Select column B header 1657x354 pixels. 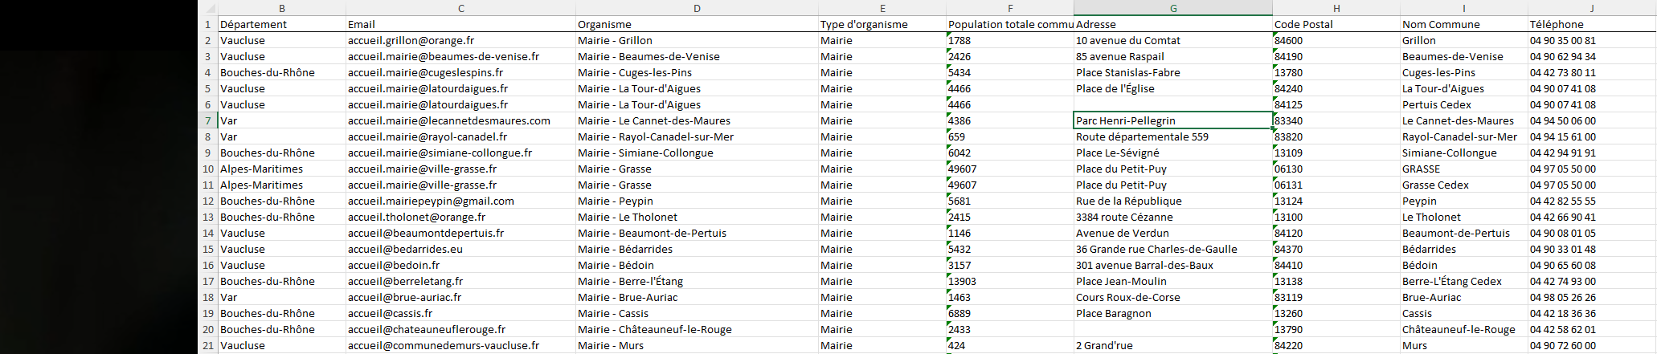(x=282, y=8)
